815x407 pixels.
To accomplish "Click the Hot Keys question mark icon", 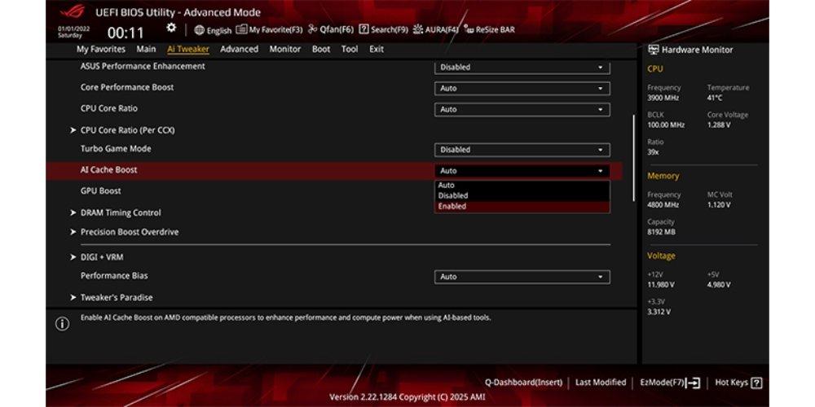I will 757,383.
